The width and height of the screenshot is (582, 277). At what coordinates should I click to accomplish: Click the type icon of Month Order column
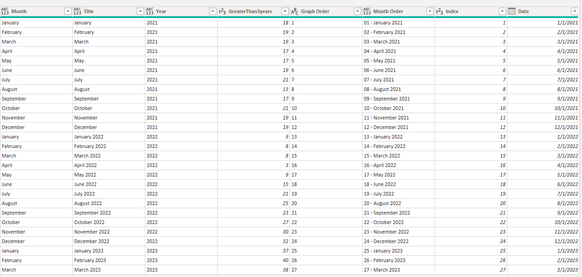[x=367, y=11]
